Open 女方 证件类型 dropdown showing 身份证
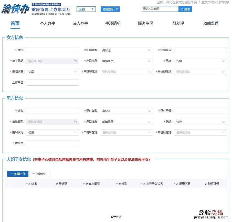The height and width of the screenshot is (222, 232). [126, 50]
